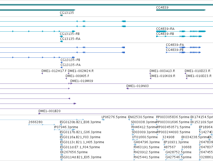Select the CG4839-PA protein label
213x161 pixels.
(x=175, y=45)
